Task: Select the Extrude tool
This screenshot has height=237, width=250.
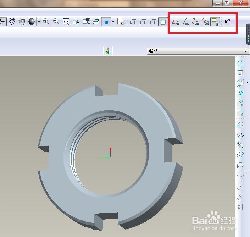Action: 240,125
